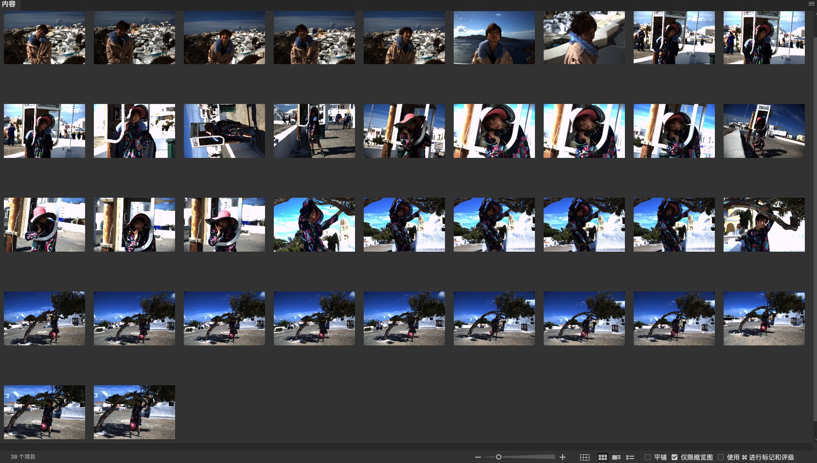Image resolution: width=817 pixels, height=463 pixels.
Task: Select the first thumbnail of the third row
Action: [44, 224]
